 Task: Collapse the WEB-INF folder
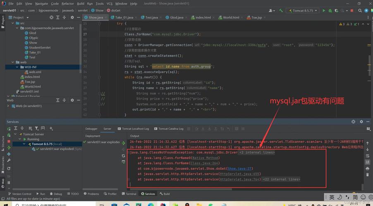(x=17, y=67)
